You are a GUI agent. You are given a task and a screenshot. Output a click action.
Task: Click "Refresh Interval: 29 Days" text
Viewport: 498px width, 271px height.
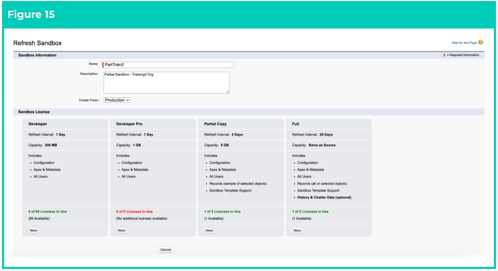[x=312, y=134]
